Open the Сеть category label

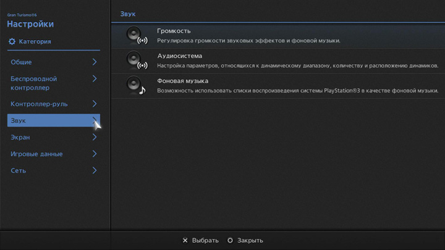point(19,170)
